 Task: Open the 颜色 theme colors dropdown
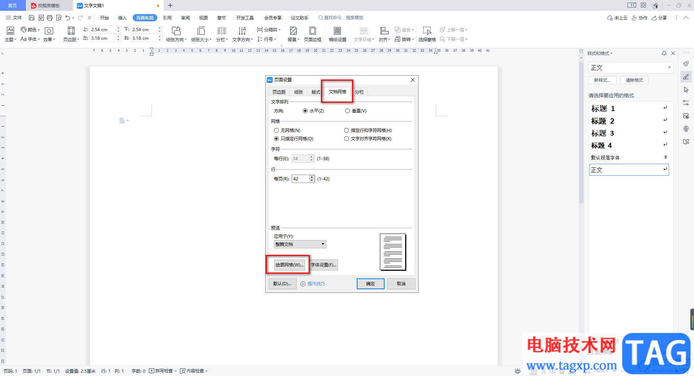(30, 30)
